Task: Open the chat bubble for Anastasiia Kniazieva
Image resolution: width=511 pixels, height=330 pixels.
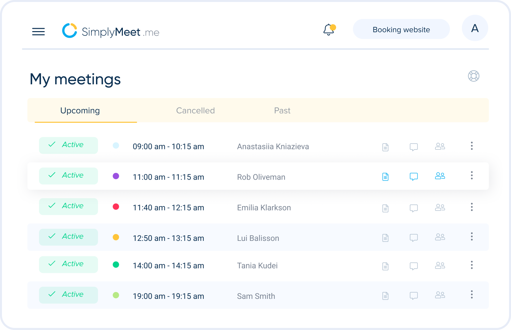Action: (414, 147)
